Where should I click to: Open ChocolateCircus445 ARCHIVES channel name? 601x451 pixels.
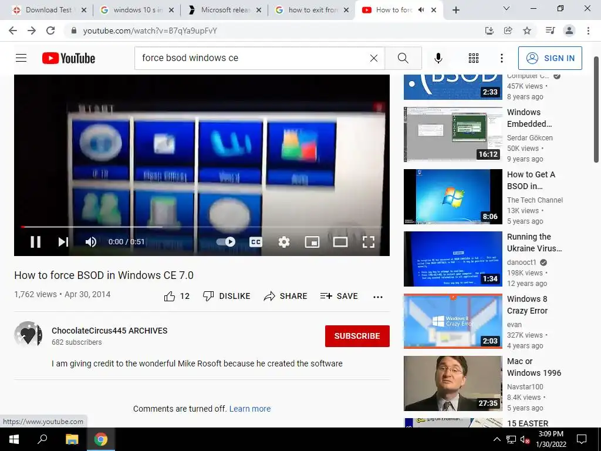[110, 331]
